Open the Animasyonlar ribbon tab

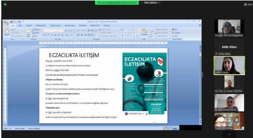(x=41, y=26)
